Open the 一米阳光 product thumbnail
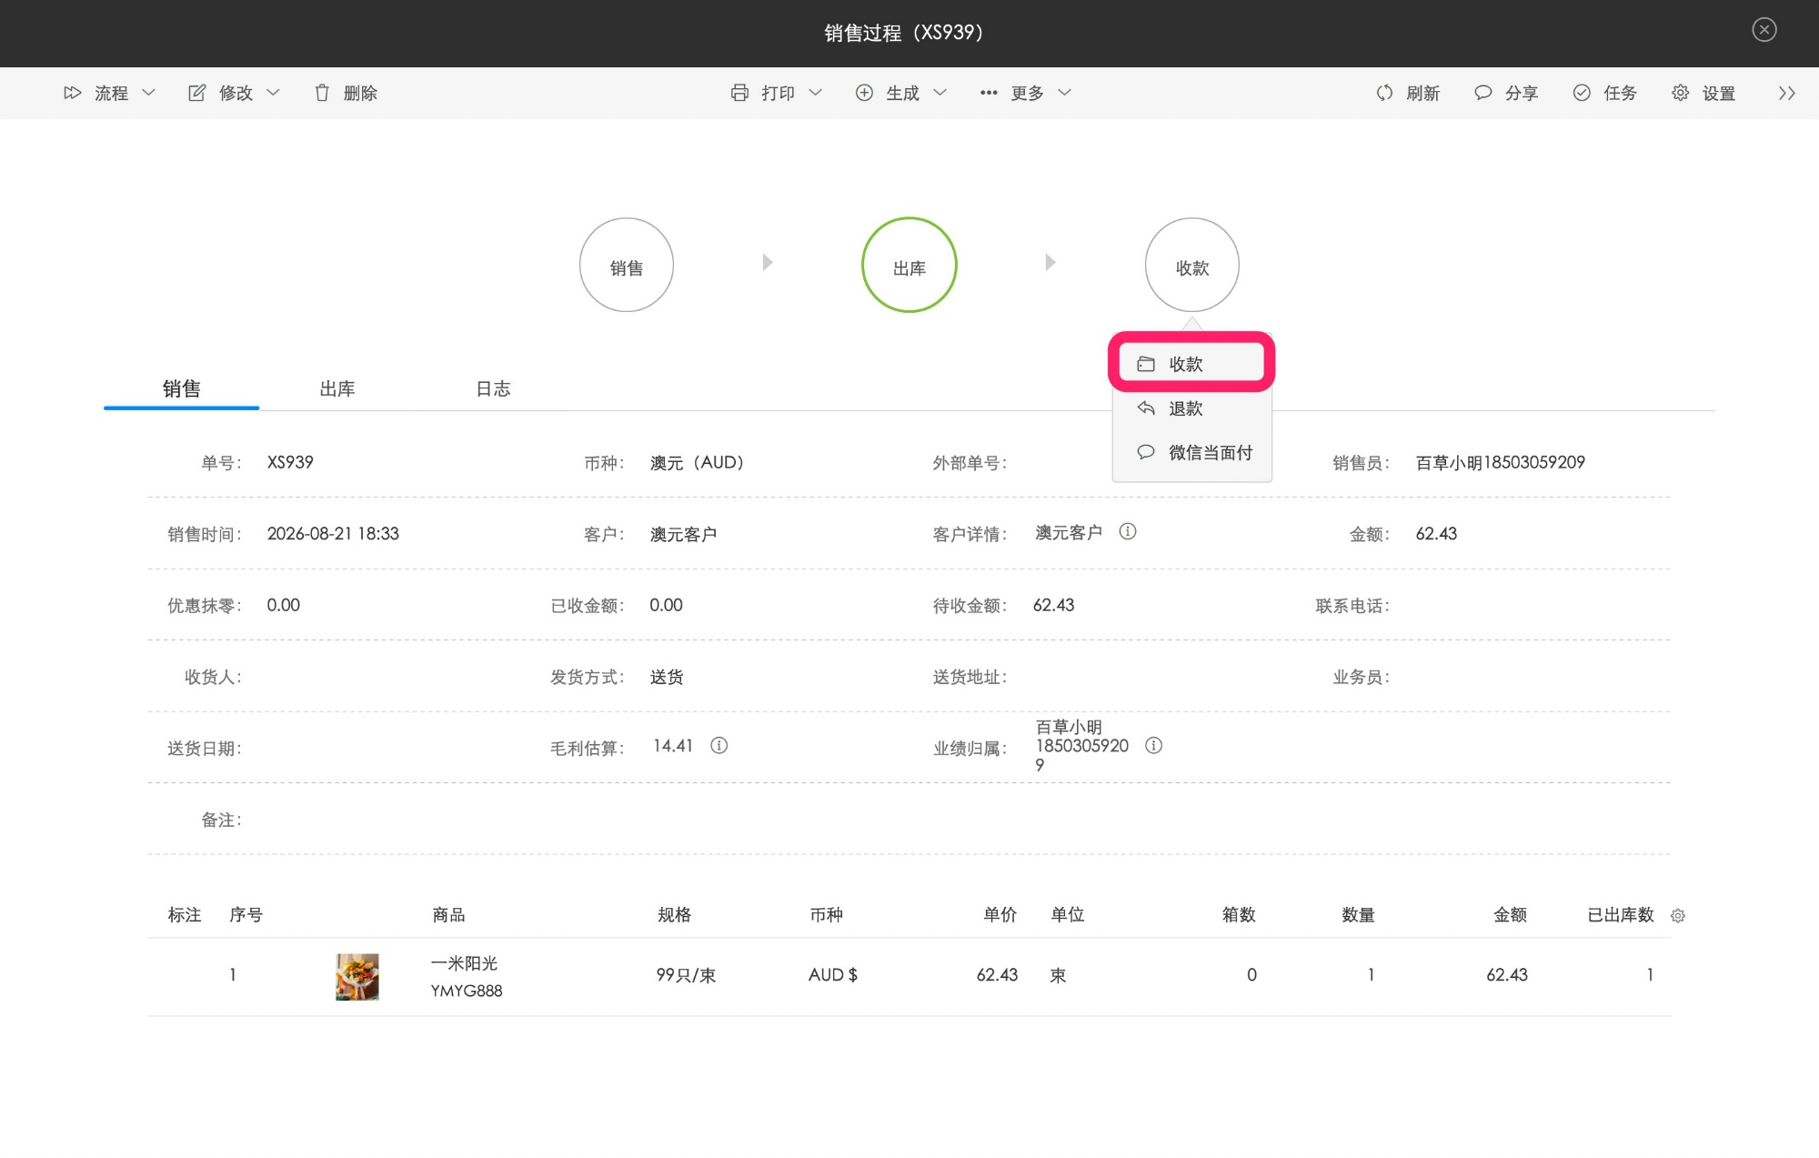 click(357, 977)
